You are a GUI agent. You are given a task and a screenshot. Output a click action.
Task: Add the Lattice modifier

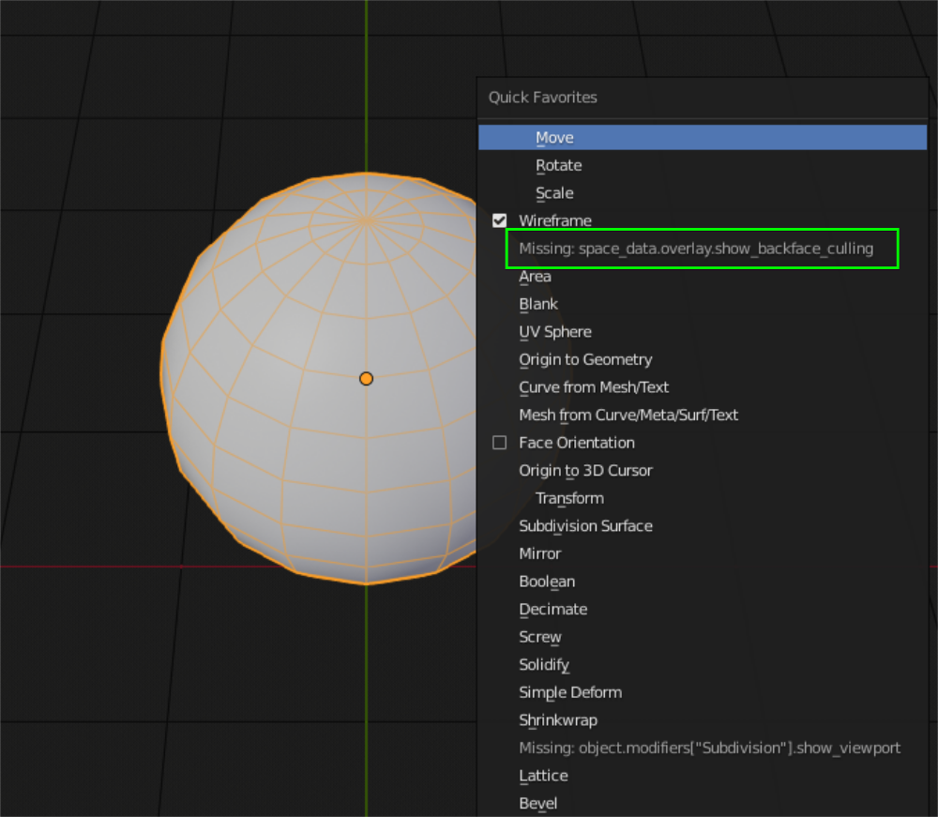click(x=703, y=776)
